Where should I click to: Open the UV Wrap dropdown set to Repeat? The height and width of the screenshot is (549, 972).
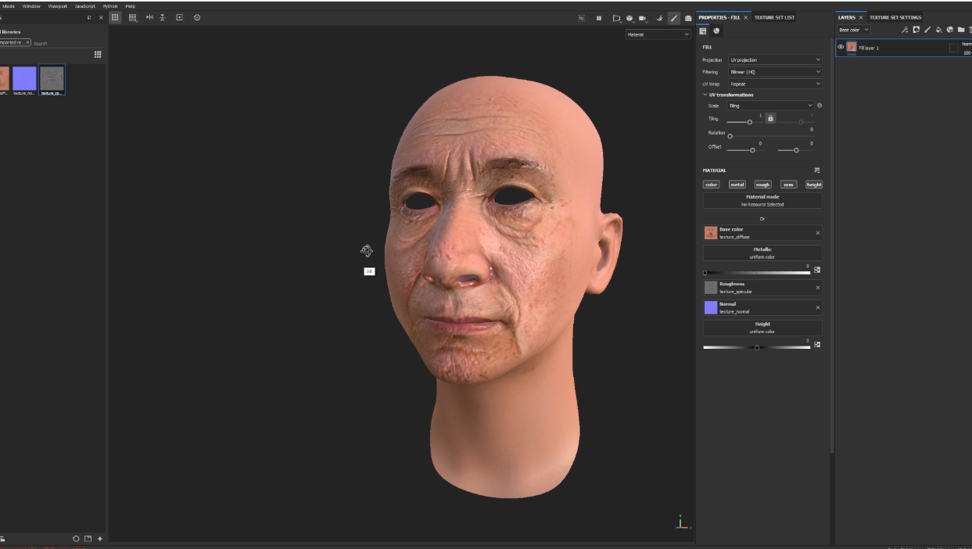tap(774, 84)
